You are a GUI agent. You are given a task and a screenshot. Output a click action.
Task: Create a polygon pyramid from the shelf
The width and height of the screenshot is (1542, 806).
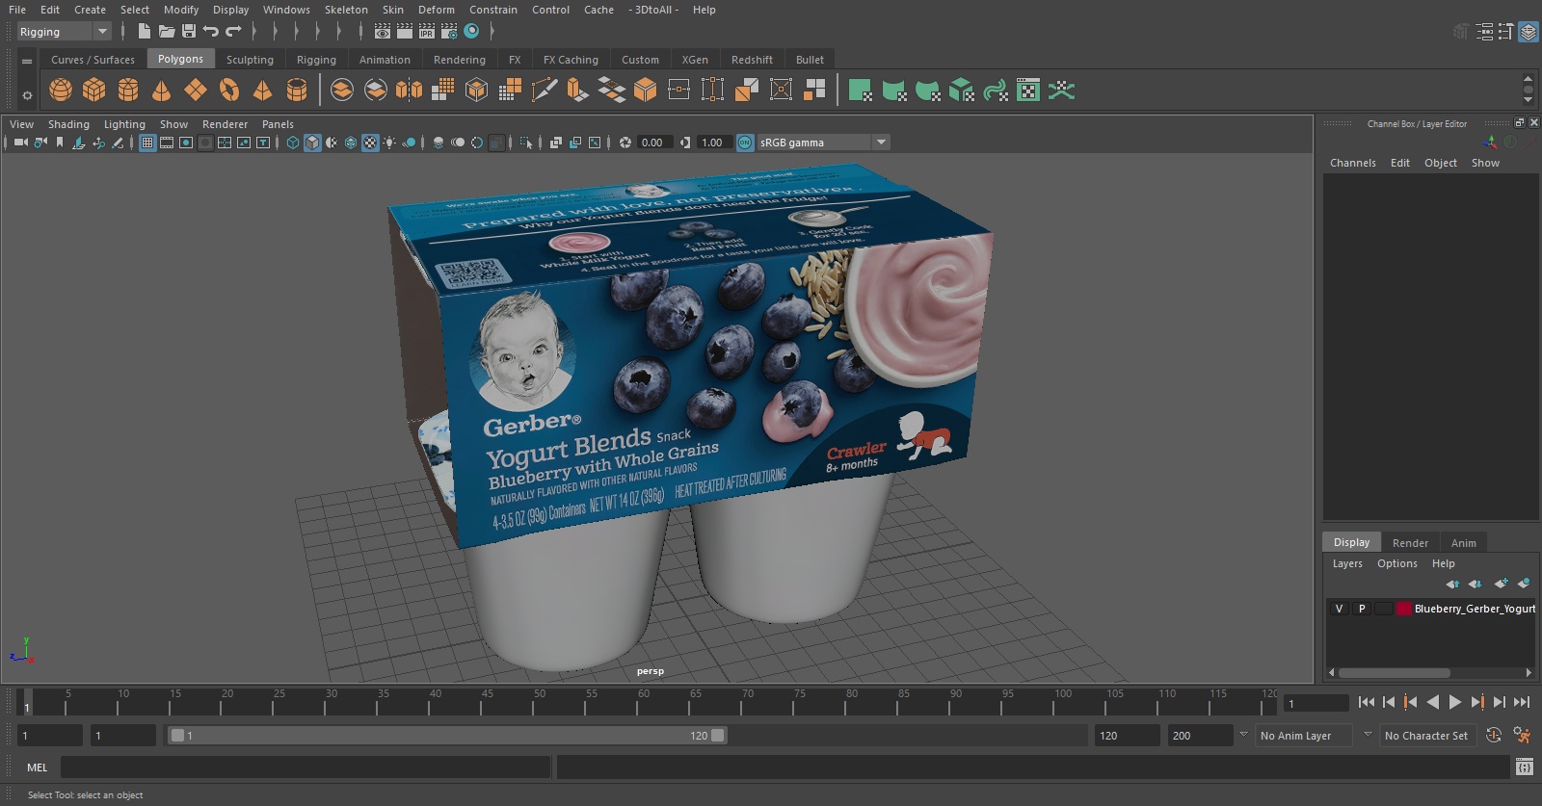pos(262,91)
